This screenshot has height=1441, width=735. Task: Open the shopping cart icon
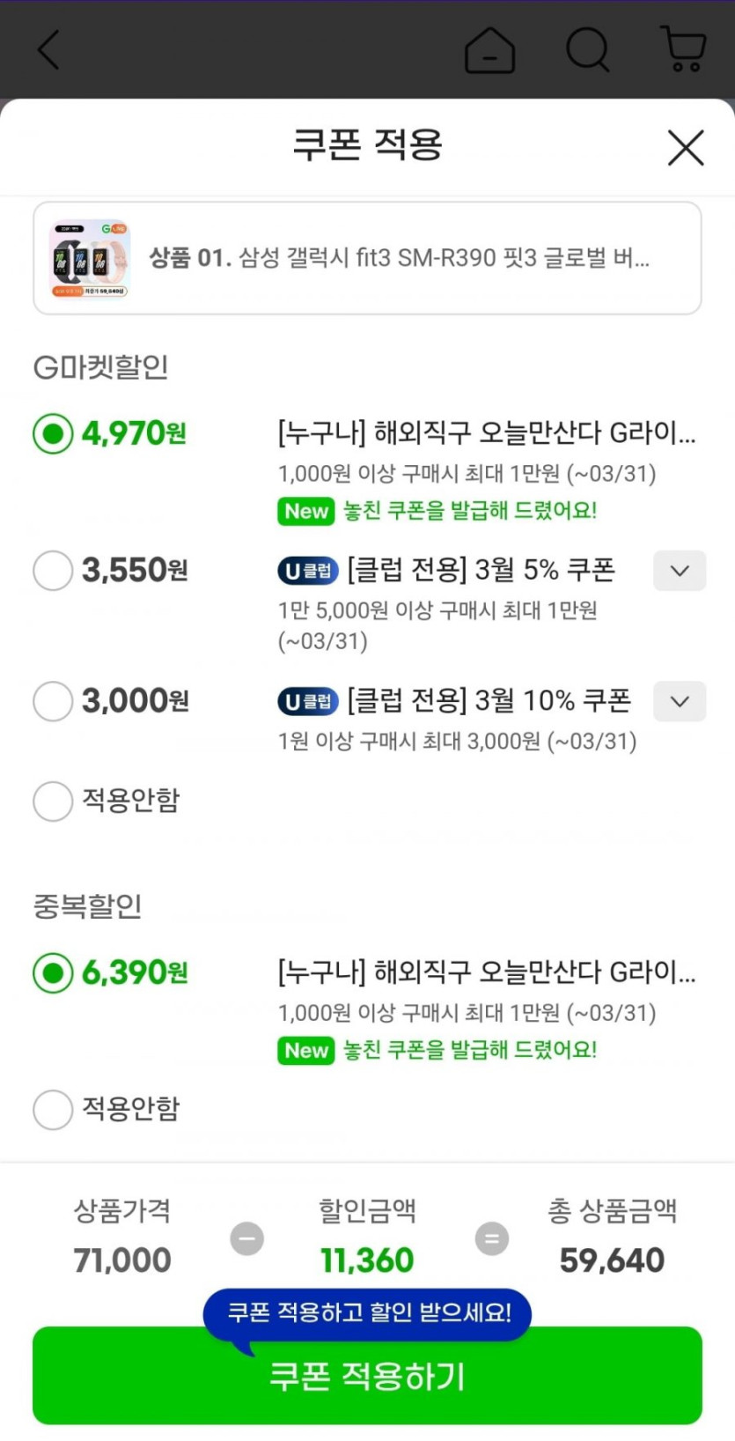pyautogui.click(x=683, y=48)
